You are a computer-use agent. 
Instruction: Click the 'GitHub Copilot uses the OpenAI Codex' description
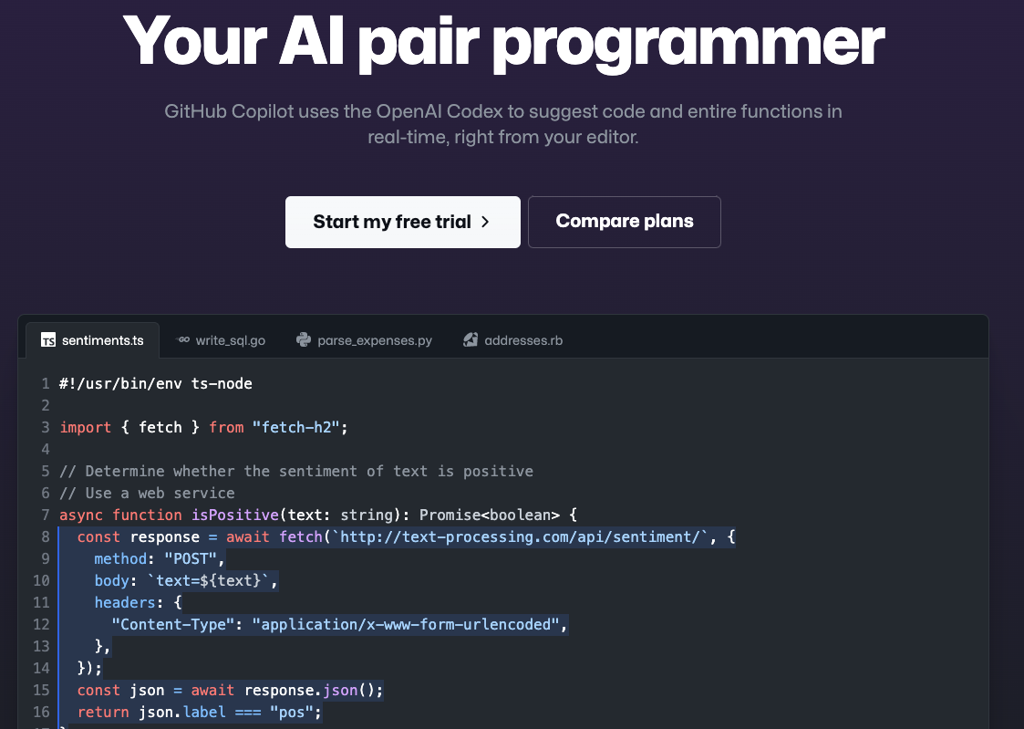click(x=503, y=124)
